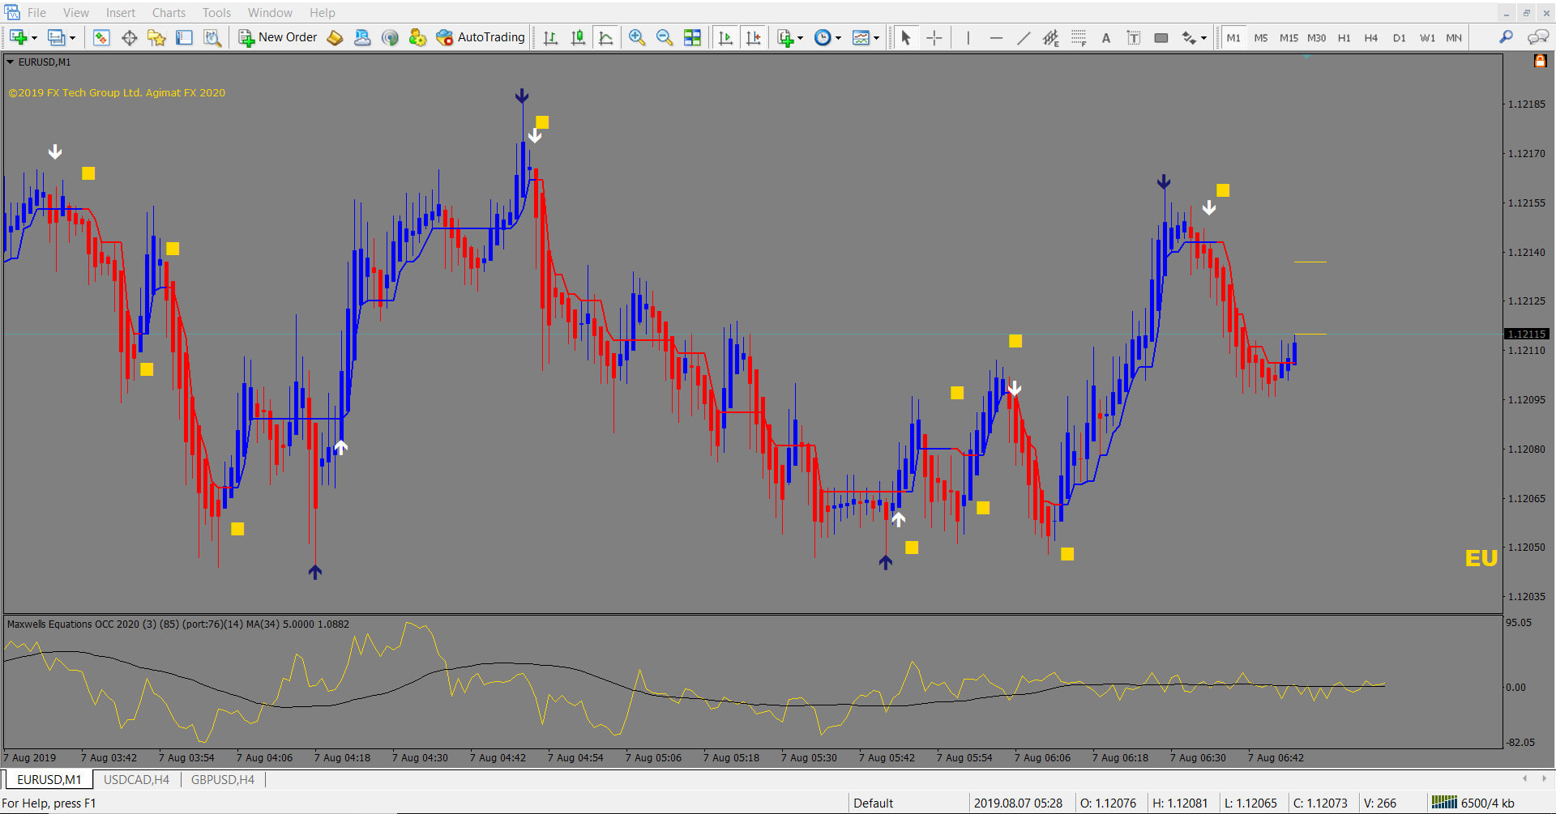Open the File menu
The width and height of the screenshot is (1556, 814).
coord(36,12)
